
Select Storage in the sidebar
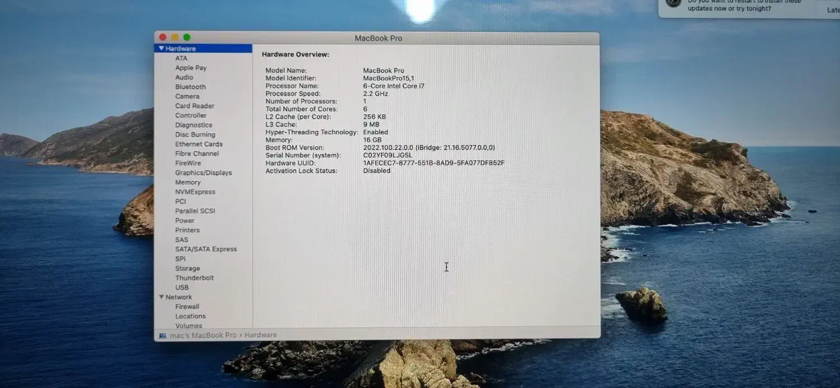tap(188, 268)
